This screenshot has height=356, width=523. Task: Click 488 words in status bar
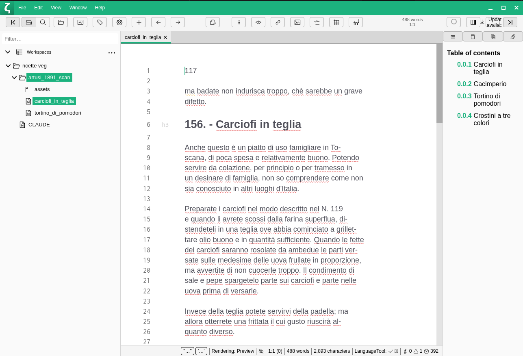click(298, 351)
